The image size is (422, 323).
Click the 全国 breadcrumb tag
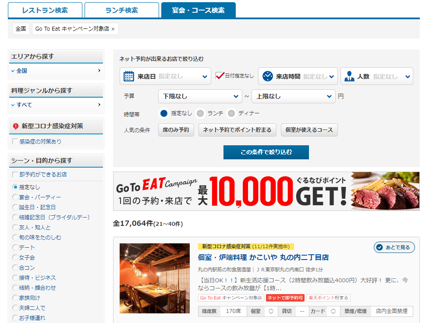21,29
